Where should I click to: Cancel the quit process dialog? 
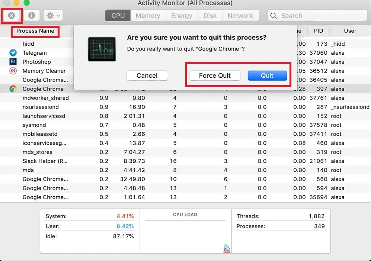point(147,75)
